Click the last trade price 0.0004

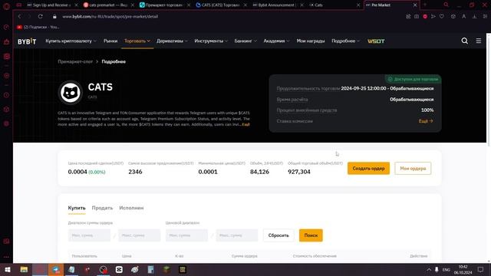[77, 172]
